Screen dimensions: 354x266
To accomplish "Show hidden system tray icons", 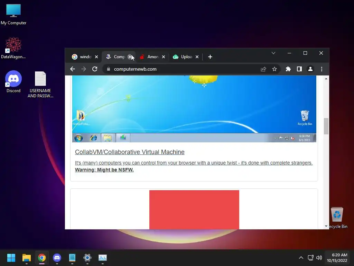I will click(301, 258).
